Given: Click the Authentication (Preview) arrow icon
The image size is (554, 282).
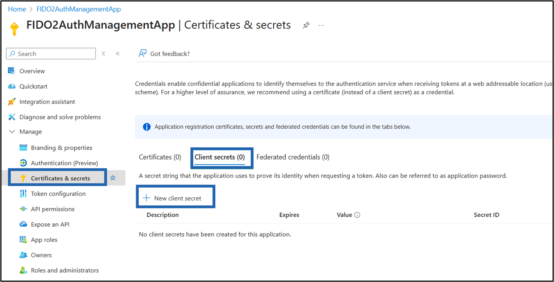Looking at the screenshot, I should (23, 163).
